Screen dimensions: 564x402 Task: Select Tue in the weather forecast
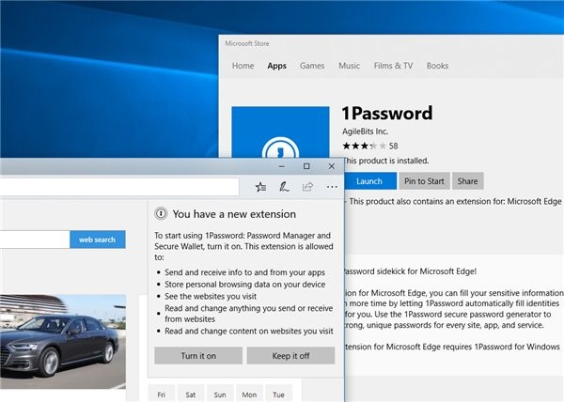click(x=279, y=394)
